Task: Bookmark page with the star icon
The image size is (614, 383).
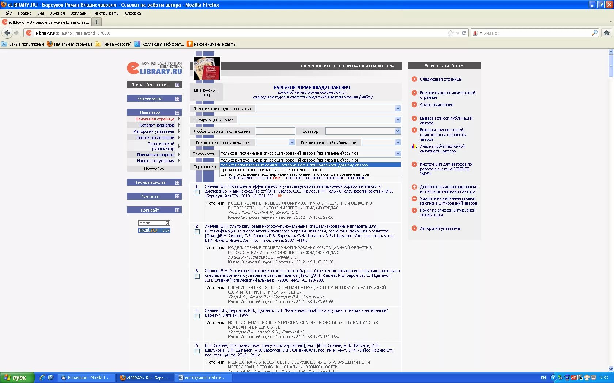Action: [x=451, y=33]
